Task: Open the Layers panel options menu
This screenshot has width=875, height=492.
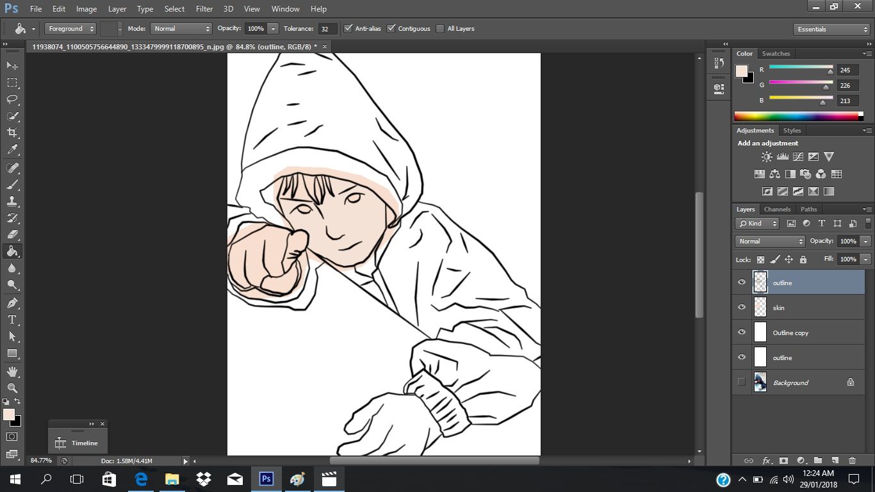Action: [867, 209]
